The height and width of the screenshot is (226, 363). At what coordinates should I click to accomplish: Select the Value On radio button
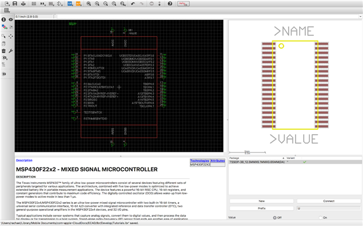click(320, 217)
